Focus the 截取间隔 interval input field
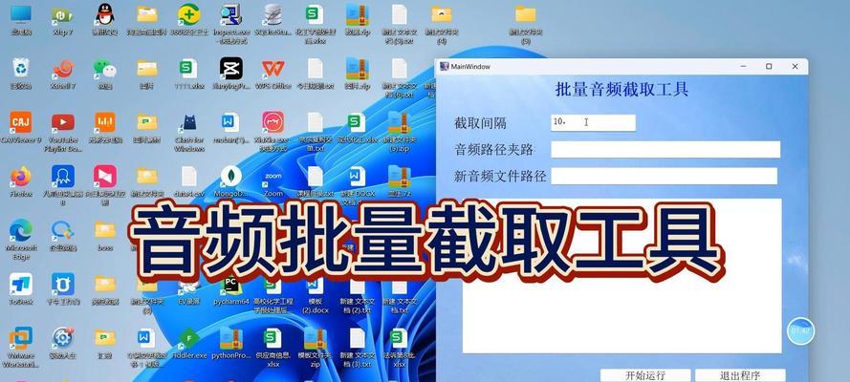Screen dimensions: 850x382 pos(593,123)
